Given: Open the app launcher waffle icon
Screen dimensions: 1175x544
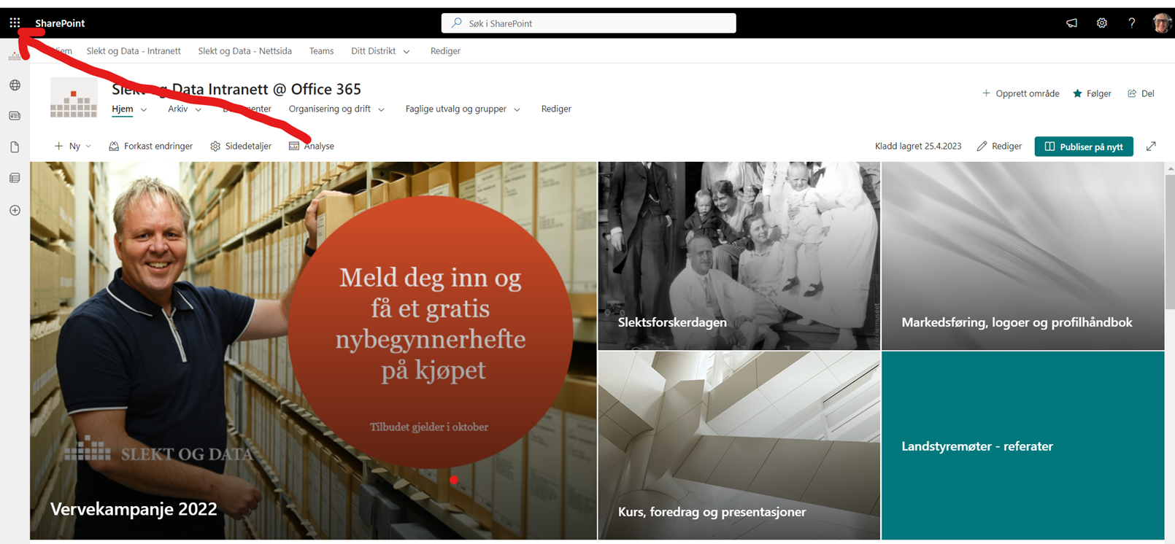Looking at the screenshot, I should tap(15, 23).
